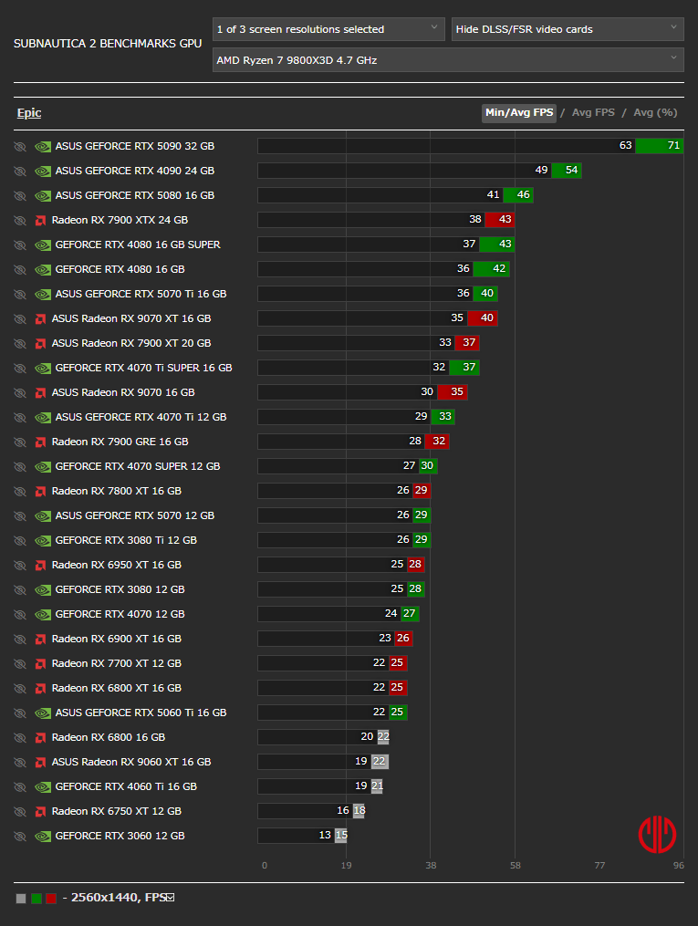The width and height of the screenshot is (698, 926).
Task: Click the gray legend color square
Action: click(x=21, y=899)
